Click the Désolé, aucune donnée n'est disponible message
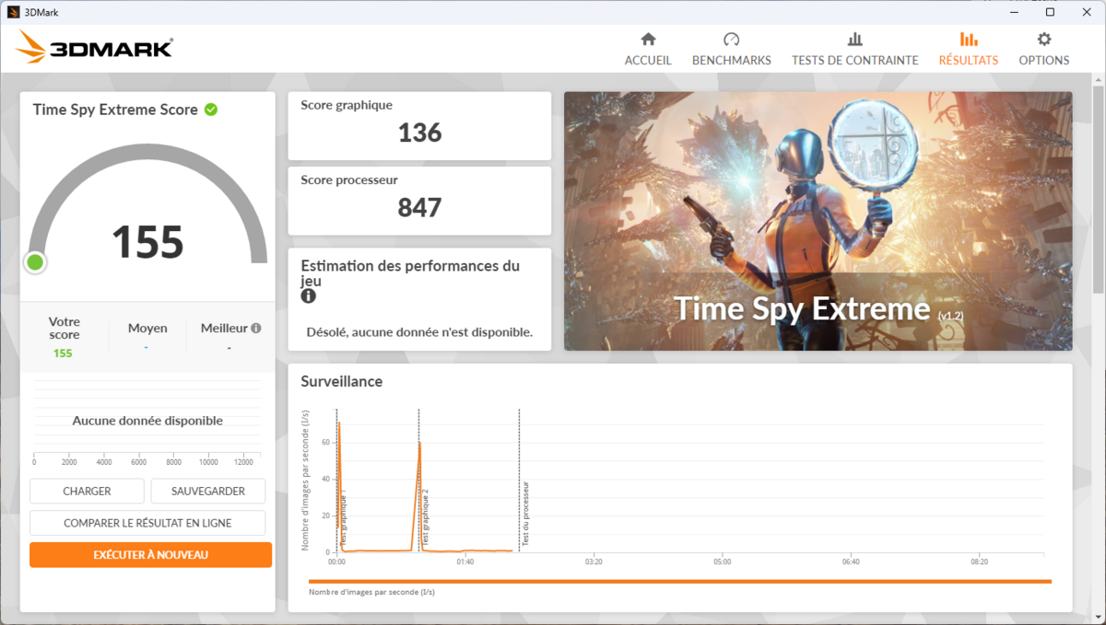This screenshot has width=1106, height=625. (x=419, y=332)
